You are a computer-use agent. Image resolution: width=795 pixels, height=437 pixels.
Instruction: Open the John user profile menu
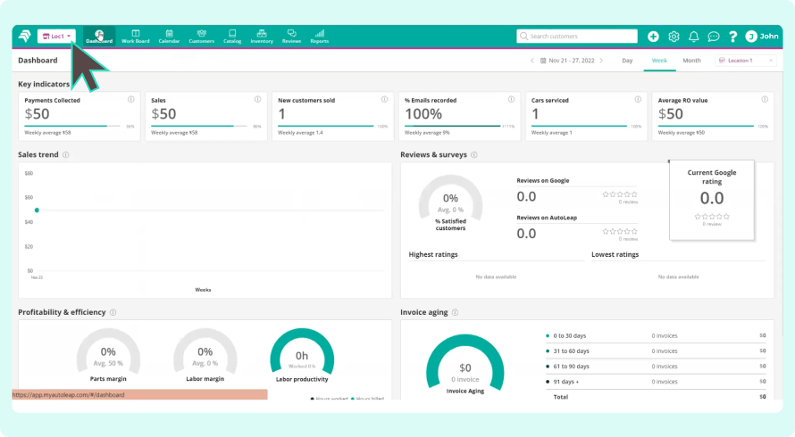tap(762, 37)
